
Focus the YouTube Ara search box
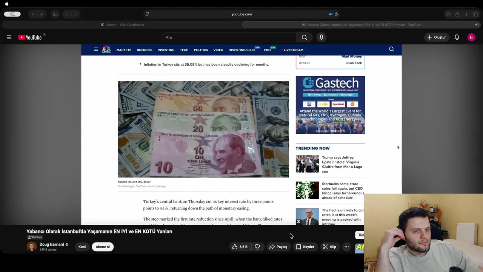(x=229, y=37)
